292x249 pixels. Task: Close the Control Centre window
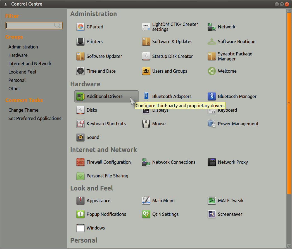click(287, 4)
